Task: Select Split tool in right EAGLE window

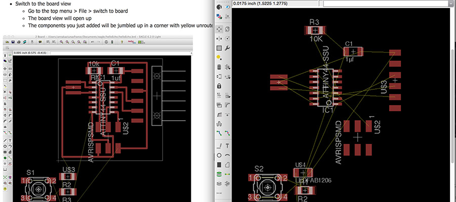Action: (219, 115)
